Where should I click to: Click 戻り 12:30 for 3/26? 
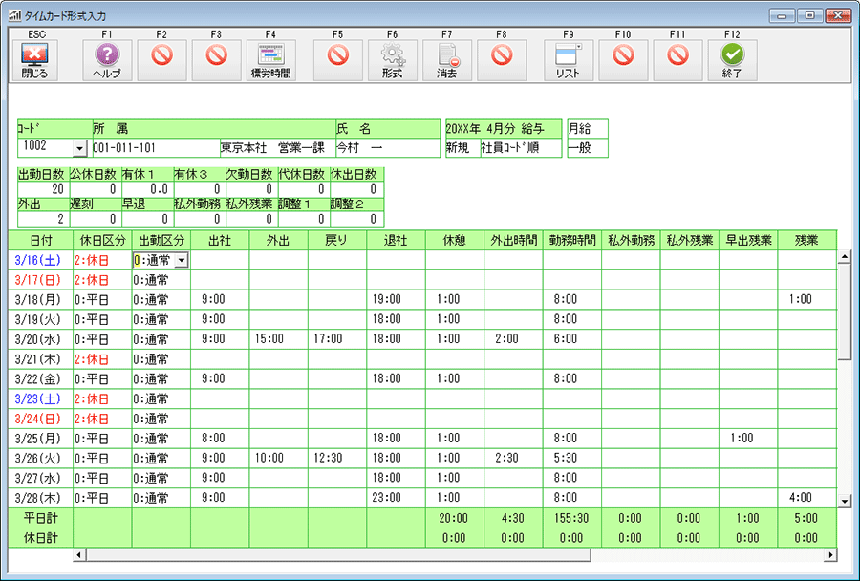pos(328,458)
